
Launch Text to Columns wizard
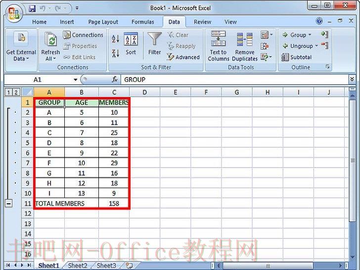tap(218, 46)
